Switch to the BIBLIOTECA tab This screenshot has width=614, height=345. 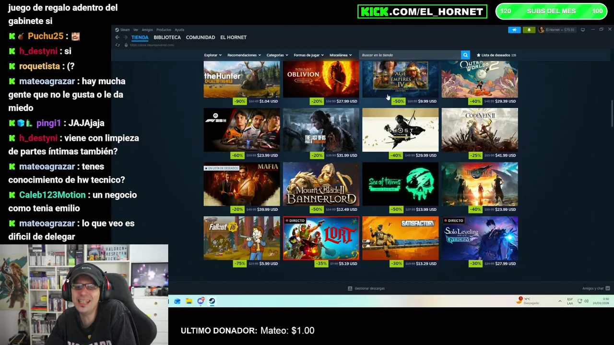167,37
